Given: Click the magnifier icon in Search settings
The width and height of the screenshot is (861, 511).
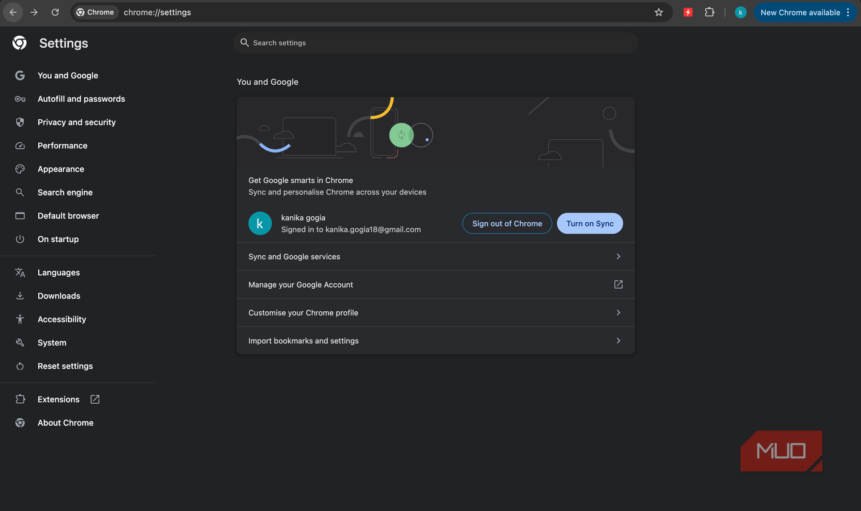Looking at the screenshot, I should pos(244,42).
